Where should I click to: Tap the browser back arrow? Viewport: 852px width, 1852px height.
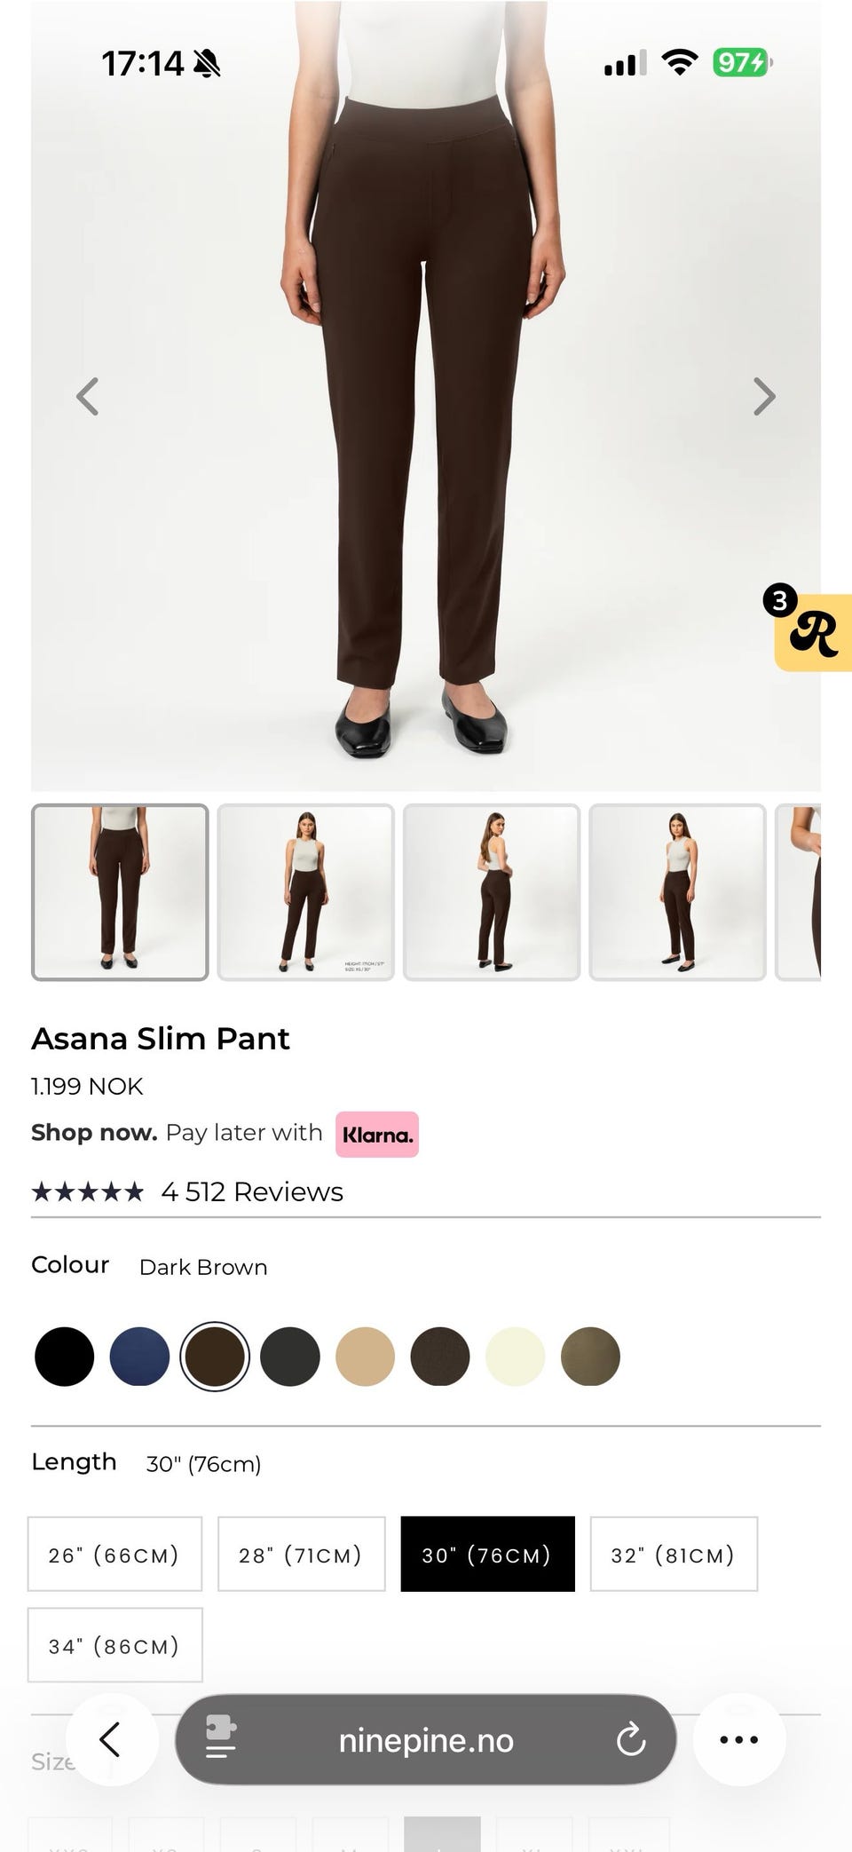tap(110, 1739)
